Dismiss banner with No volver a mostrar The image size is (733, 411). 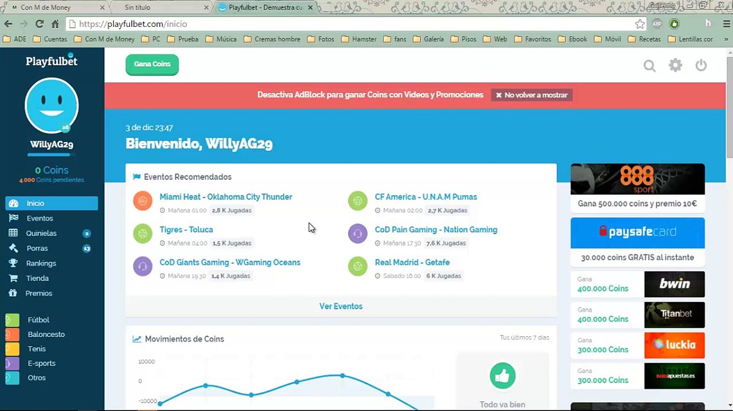pyautogui.click(x=532, y=95)
